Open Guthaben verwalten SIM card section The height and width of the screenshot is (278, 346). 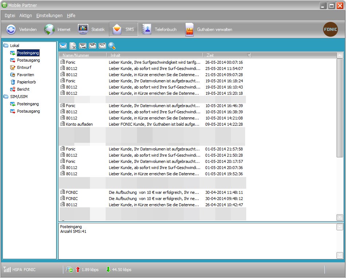pyautogui.click(x=209, y=30)
